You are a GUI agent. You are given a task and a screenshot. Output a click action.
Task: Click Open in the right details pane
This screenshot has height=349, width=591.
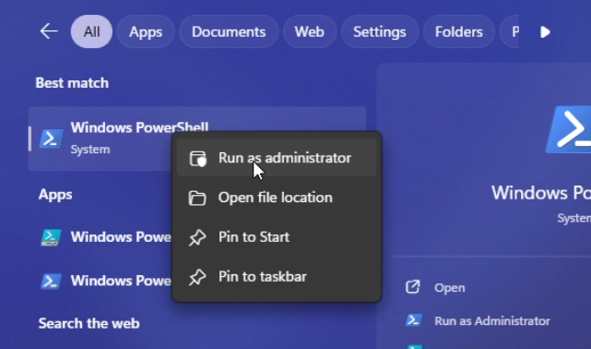pos(450,288)
